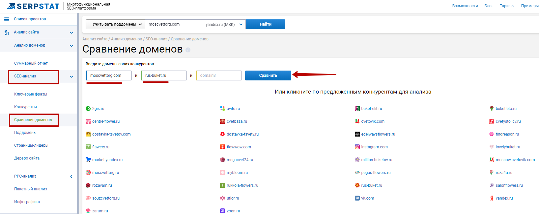Click the market.yandex.ru cart favicon
The height and width of the screenshot is (214, 539).
click(88, 160)
